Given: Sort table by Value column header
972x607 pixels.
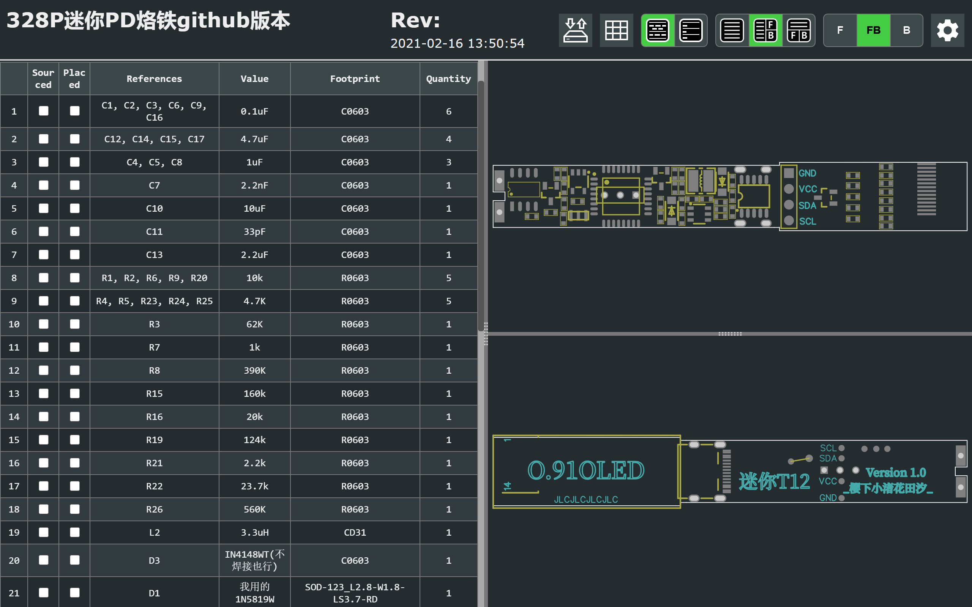Looking at the screenshot, I should pyautogui.click(x=254, y=79).
